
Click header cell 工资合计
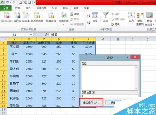88,43
